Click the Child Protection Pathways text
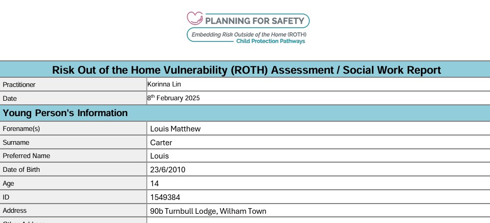This screenshot has width=490, height=223. [x=270, y=41]
